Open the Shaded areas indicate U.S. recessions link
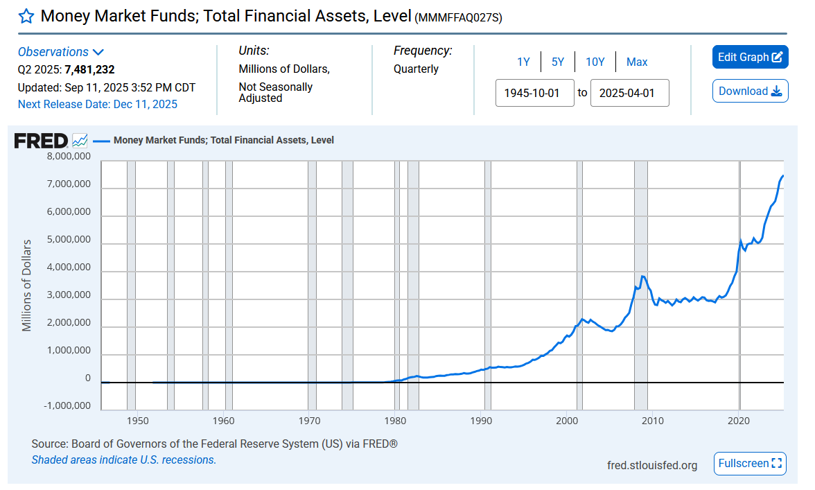This screenshot has width=815, height=490. pyautogui.click(x=123, y=460)
